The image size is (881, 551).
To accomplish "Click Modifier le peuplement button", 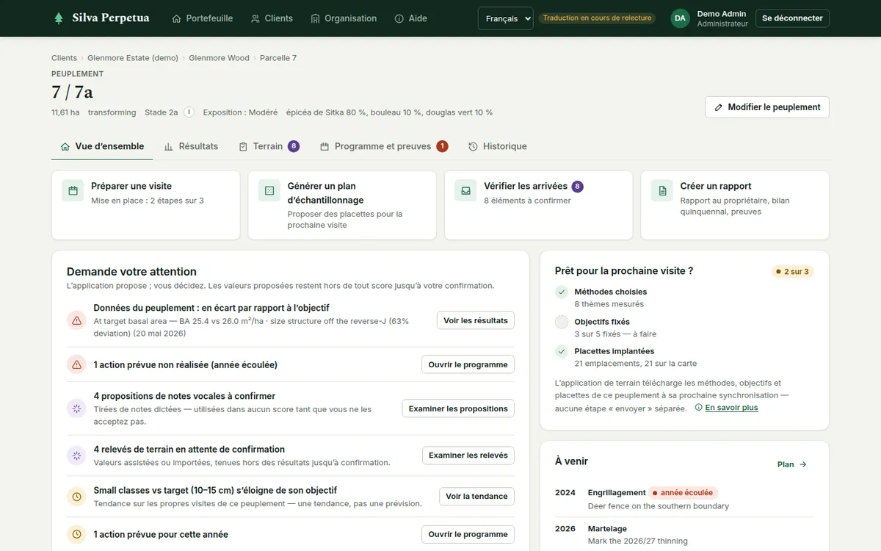I will (x=767, y=107).
